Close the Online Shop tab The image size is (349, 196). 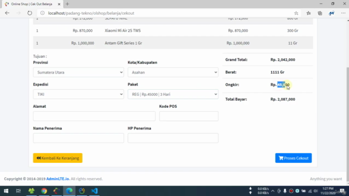(x=59, y=4)
